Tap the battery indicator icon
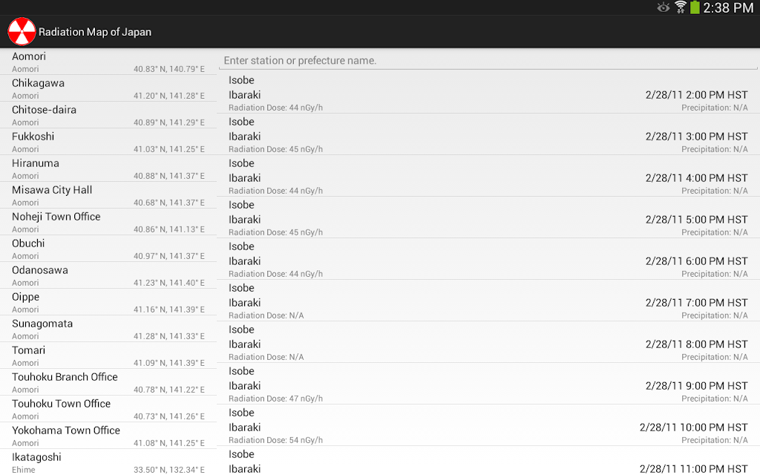The height and width of the screenshot is (475, 760). 695,7
